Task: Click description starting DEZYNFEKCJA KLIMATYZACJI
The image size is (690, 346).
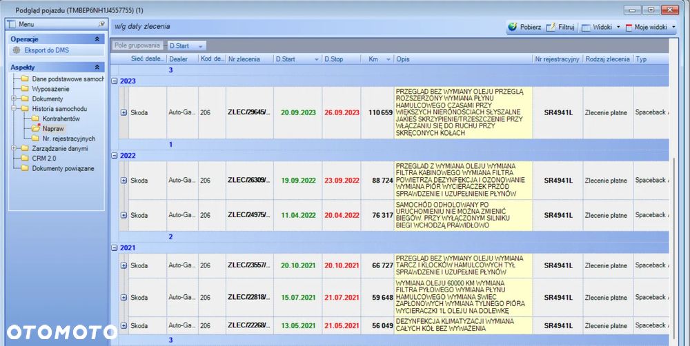Action: (464, 325)
